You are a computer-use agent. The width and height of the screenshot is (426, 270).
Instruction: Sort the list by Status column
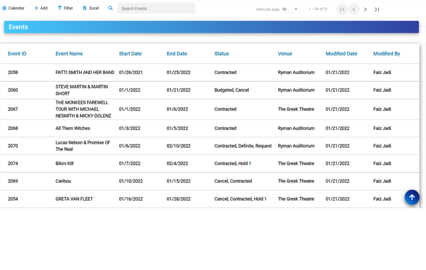[x=221, y=53]
